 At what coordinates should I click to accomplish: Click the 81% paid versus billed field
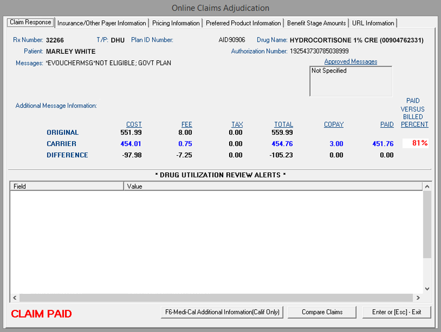click(416, 143)
